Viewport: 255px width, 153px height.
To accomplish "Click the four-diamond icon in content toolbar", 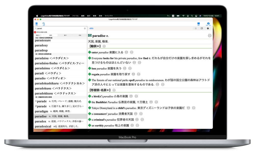I will [208, 29].
